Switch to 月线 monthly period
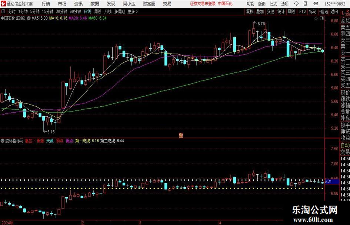 [108, 11]
